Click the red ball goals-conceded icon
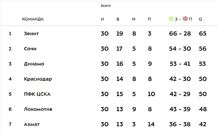This screenshot has width=218, height=133. (185, 18)
